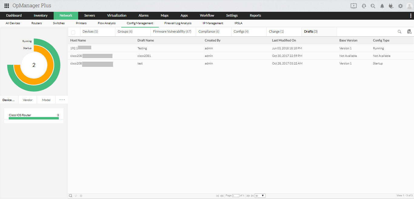Expand the three-dot overflow menu in the navbar

click(411, 15)
